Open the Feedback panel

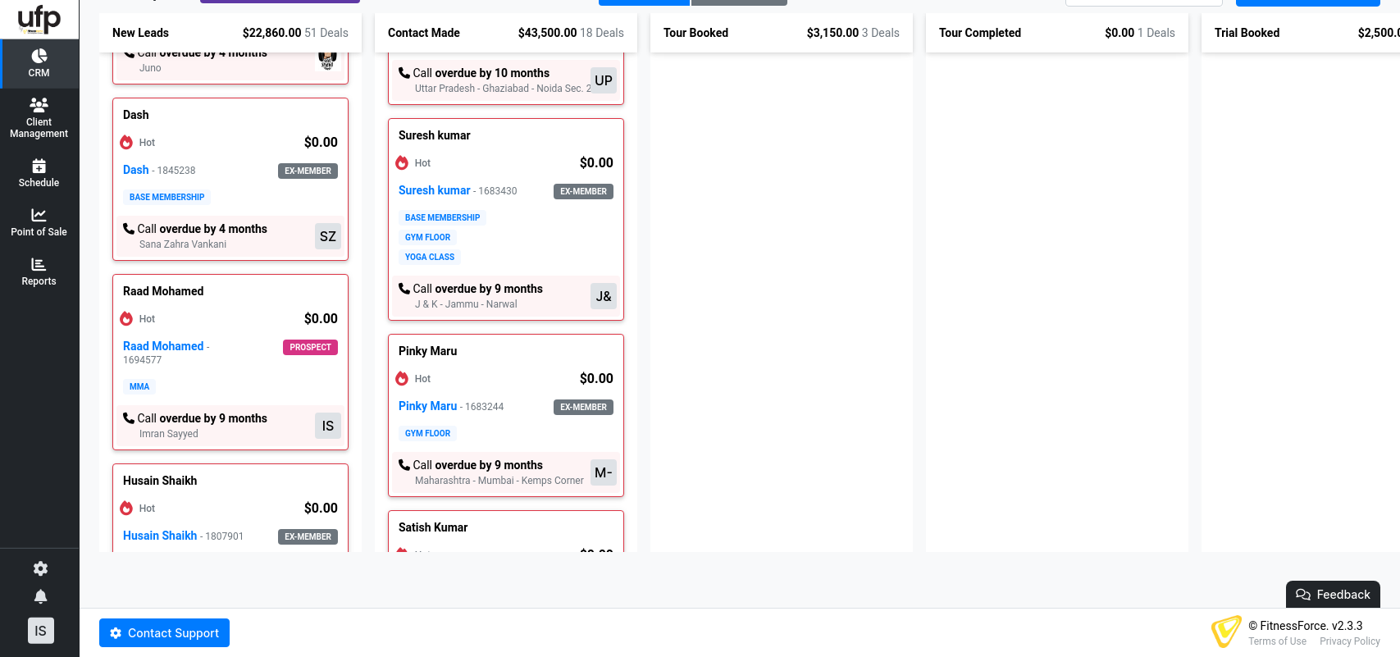(x=1333, y=595)
